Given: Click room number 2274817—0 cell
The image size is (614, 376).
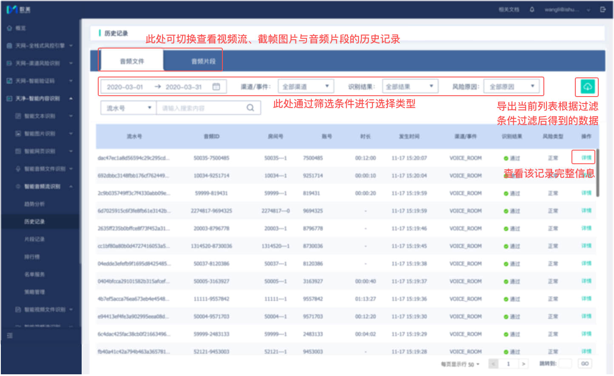Looking at the screenshot, I should [276, 211].
